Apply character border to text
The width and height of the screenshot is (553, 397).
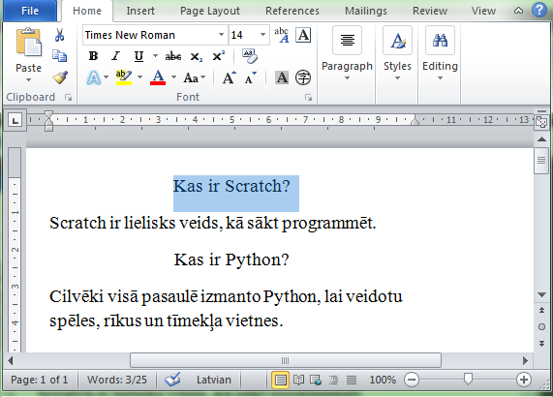[x=303, y=35]
